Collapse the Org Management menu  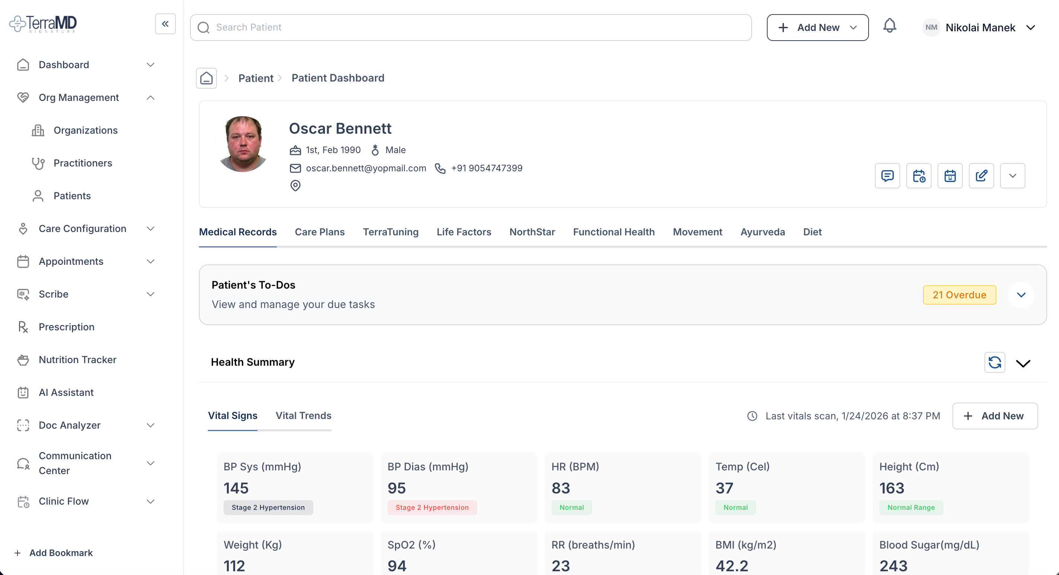151,98
